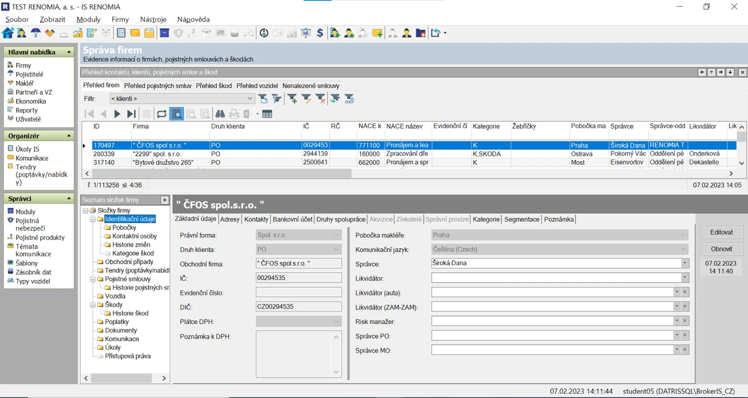This screenshot has width=748, height=398.
Task: Click the export arrow toolbar icon
Action: click(436, 33)
